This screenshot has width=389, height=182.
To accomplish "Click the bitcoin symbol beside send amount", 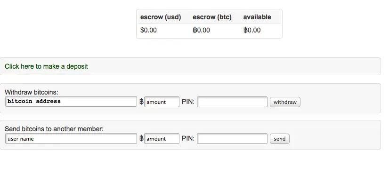I will (x=141, y=138).
